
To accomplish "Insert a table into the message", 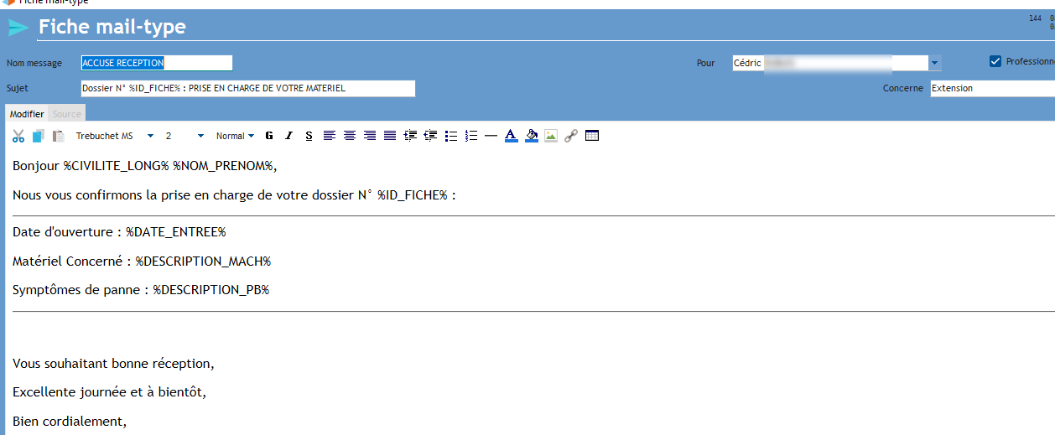I will tap(592, 136).
